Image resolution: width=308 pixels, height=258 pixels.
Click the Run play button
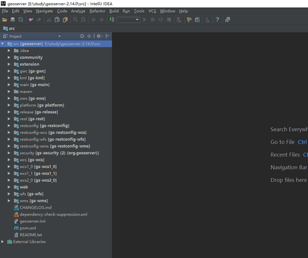coord(145,20)
